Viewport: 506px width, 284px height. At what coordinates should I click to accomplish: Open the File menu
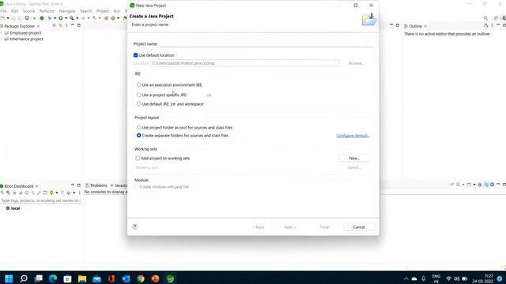click(3, 11)
